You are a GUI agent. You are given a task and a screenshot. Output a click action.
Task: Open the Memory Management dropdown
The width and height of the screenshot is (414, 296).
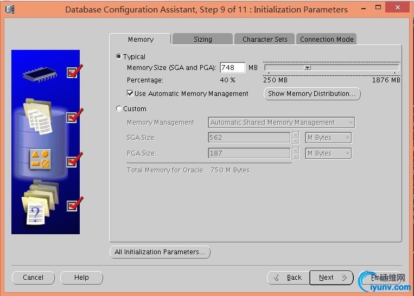click(x=282, y=123)
